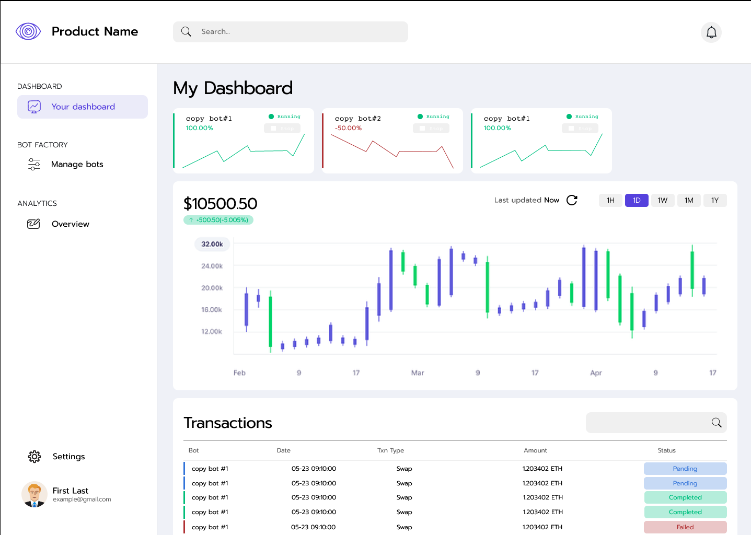The width and height of the screenshot is (751, 535).
Task: Click the -50.00% value on bot#2 card
Action: point(348,128)
